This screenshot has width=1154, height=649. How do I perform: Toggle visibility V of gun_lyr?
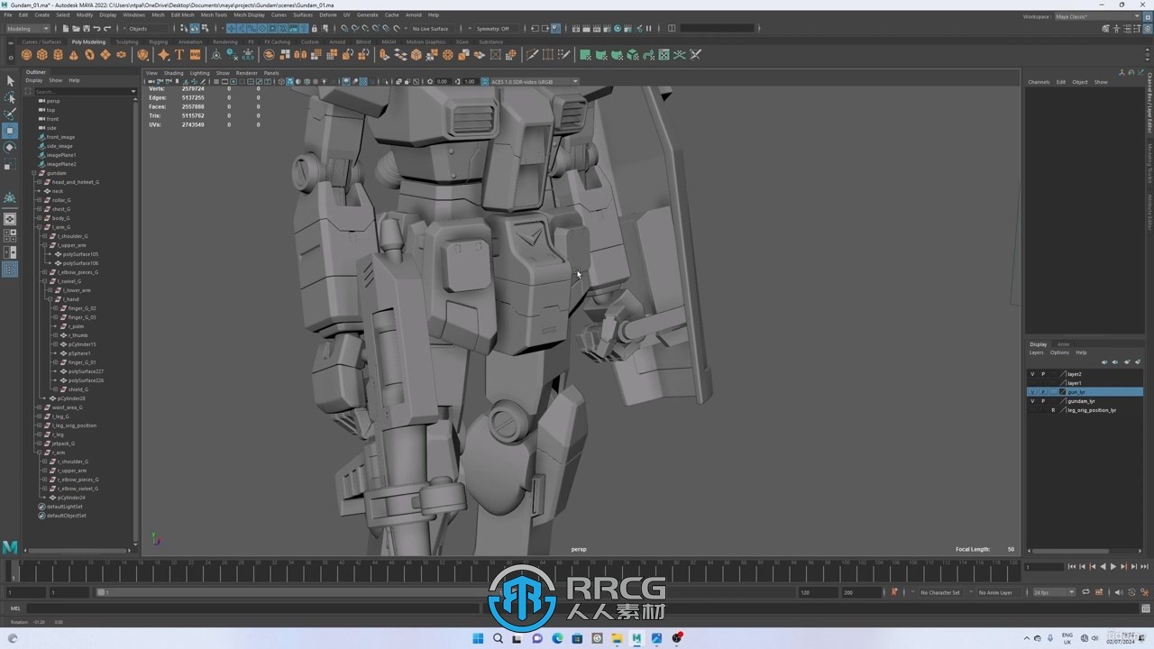click(x=1032, y=392)
